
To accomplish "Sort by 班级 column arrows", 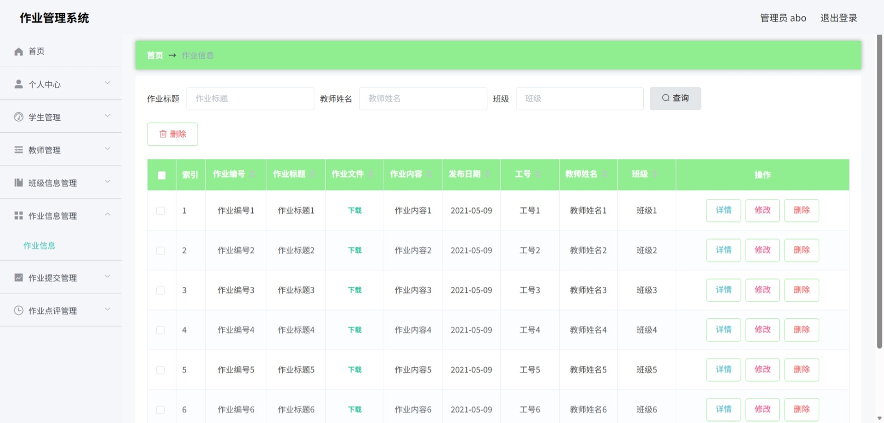I will pos(655,174).
